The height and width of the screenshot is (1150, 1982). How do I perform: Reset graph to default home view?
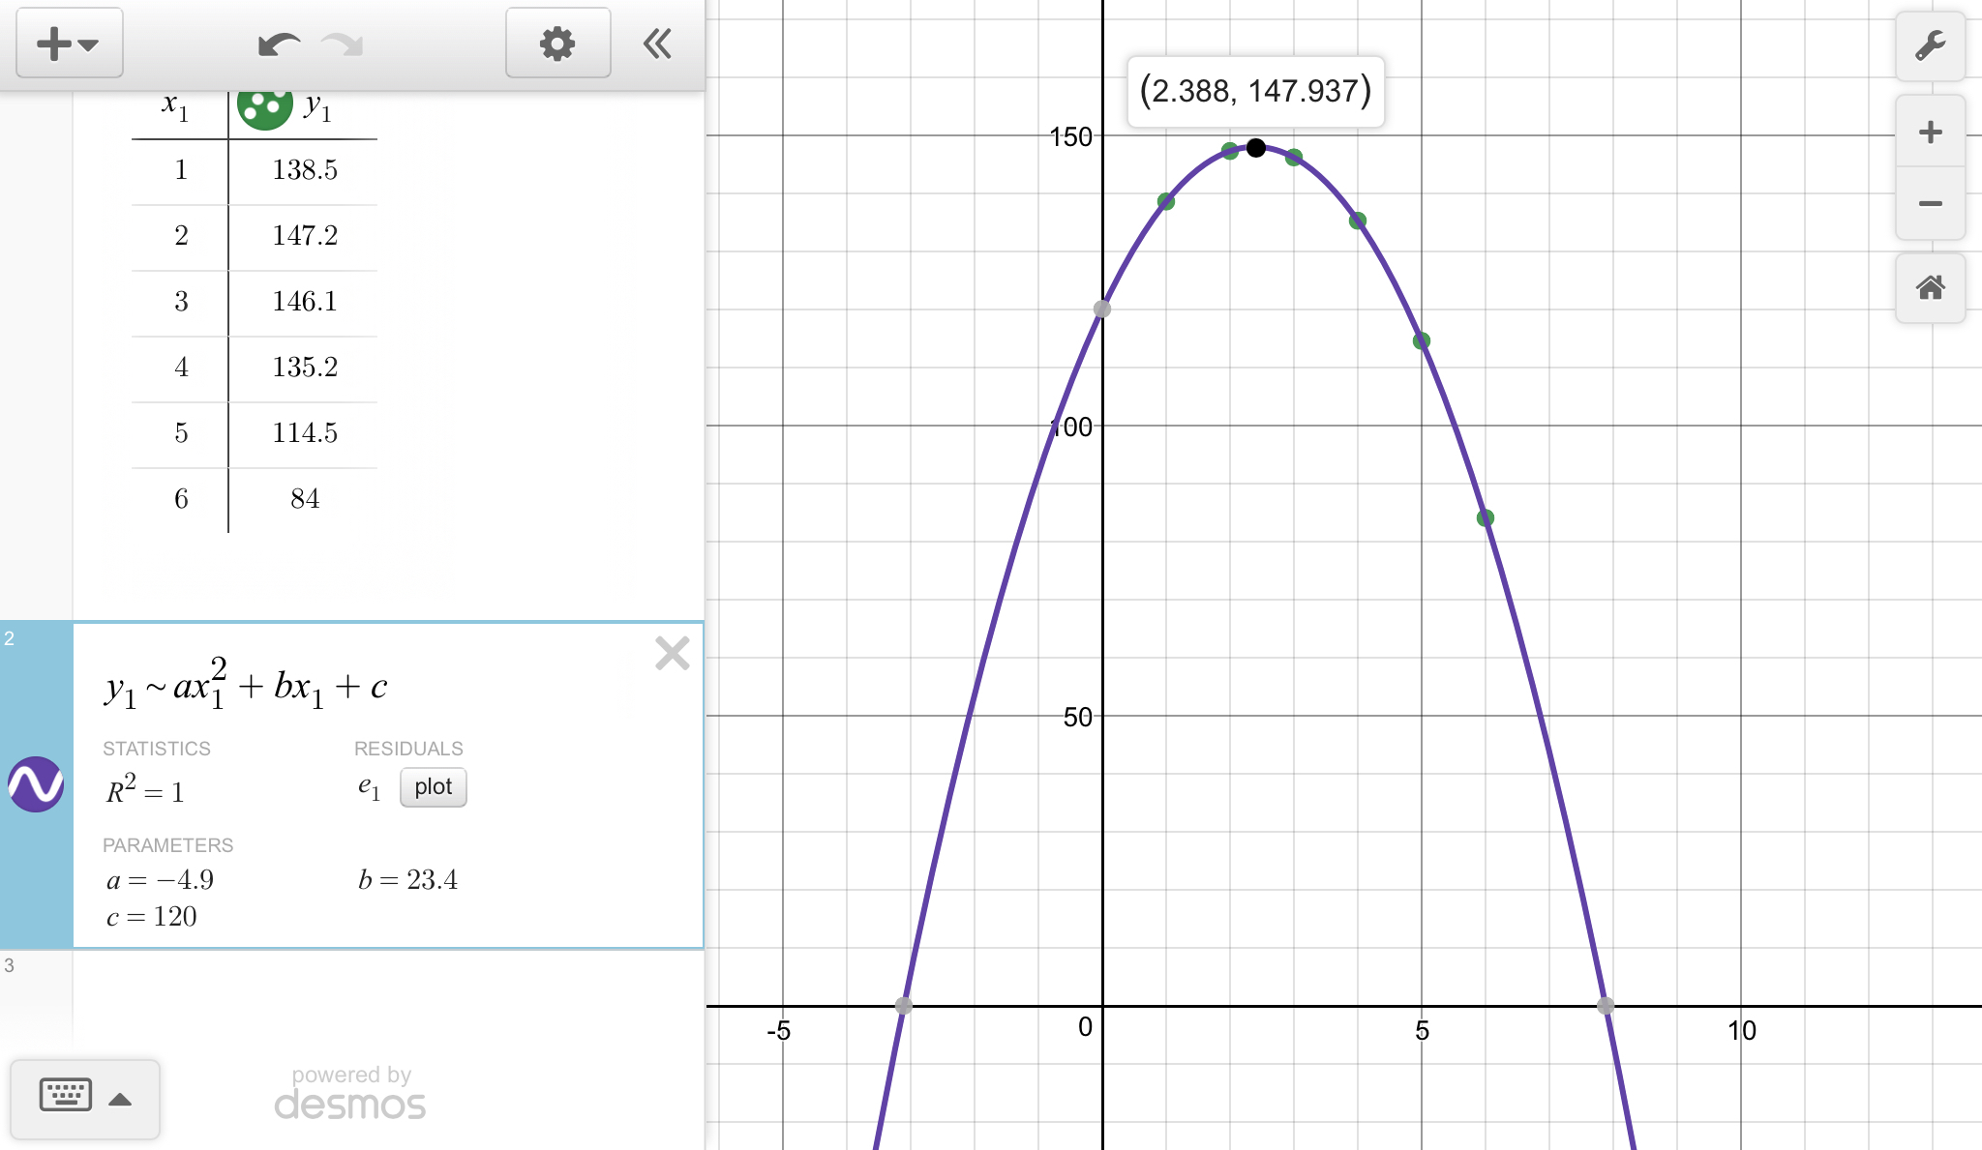(x=1930, y=287)
